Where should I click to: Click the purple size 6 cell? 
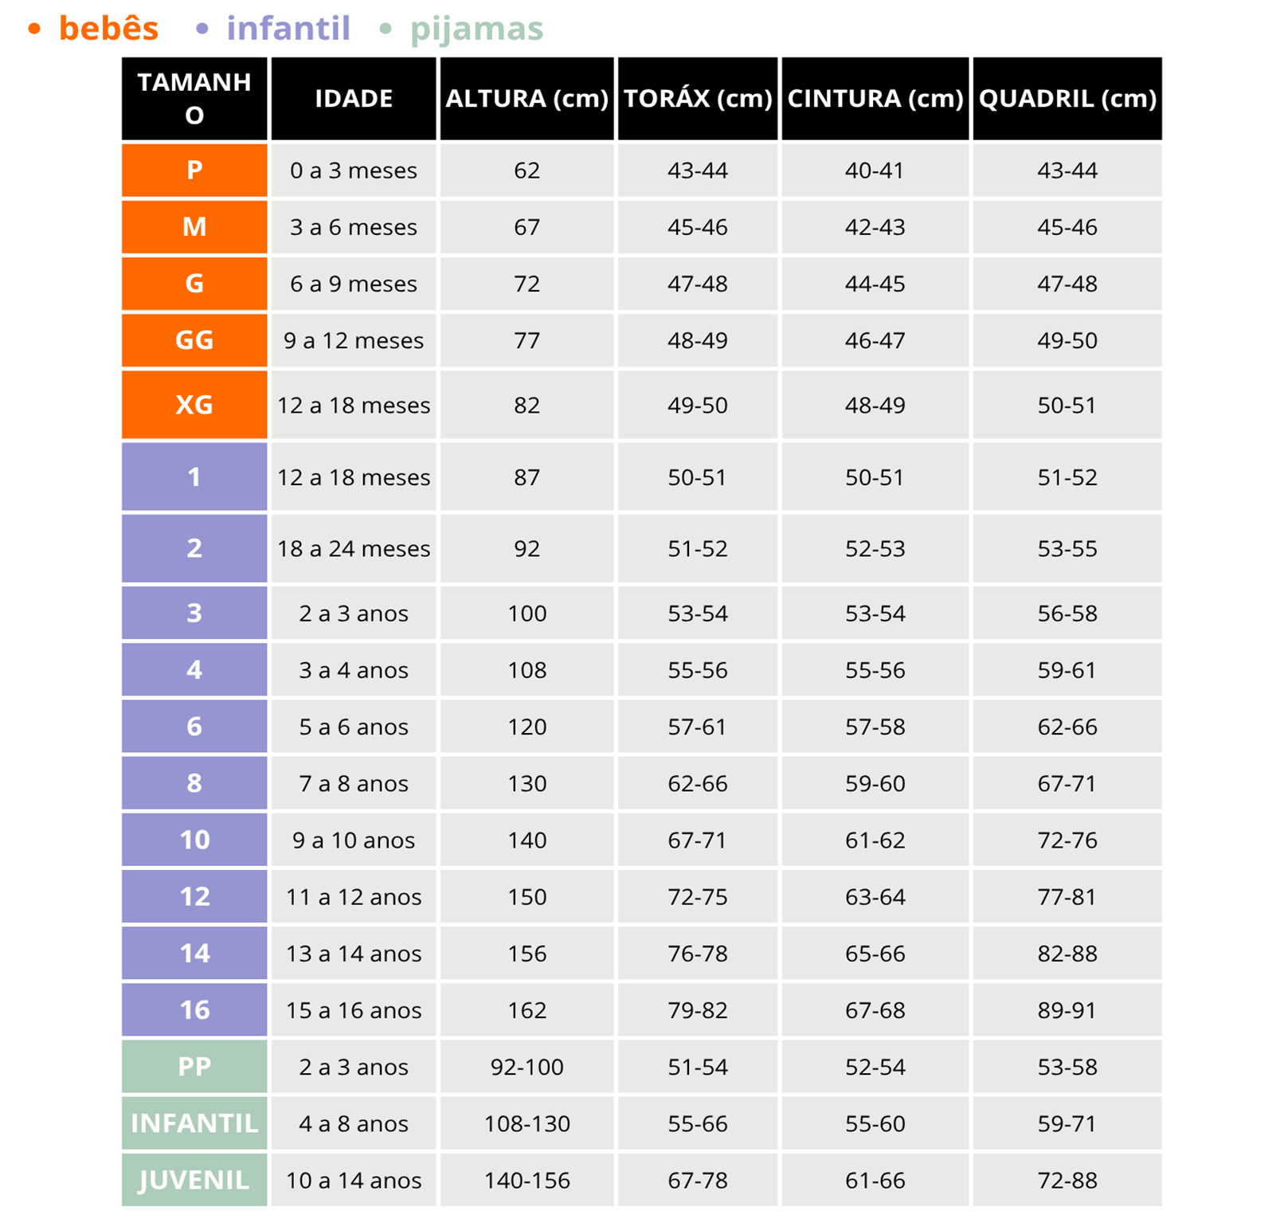pos(194,727)
